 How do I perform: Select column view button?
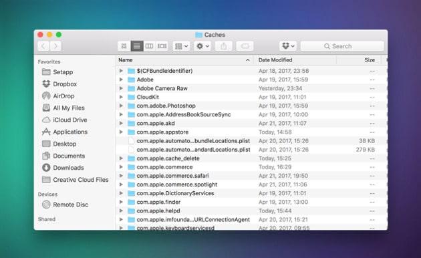pyautogui.click(x=149, y=46)
